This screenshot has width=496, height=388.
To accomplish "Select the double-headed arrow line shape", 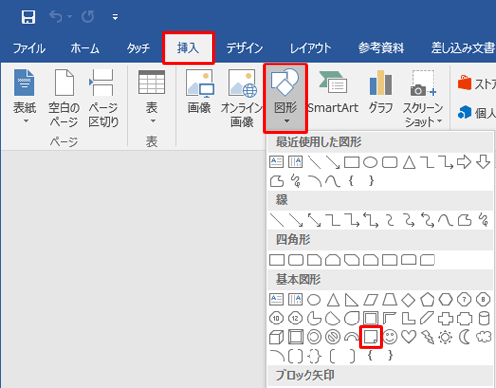I will pos(314,220).
